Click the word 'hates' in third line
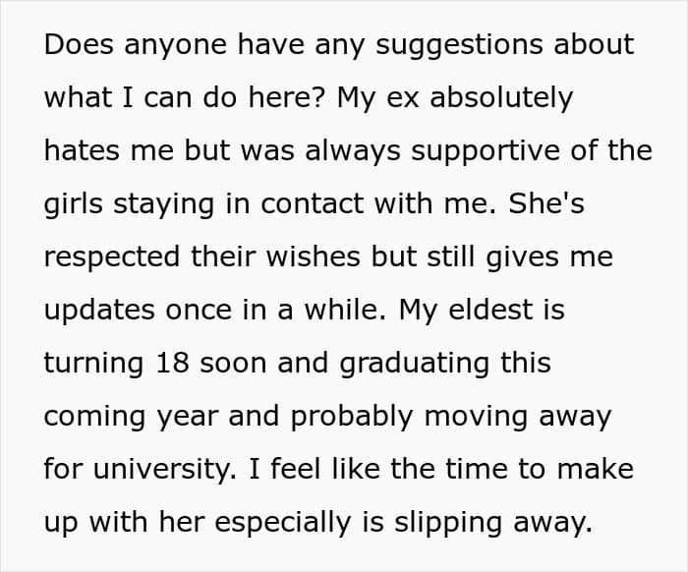Viewport: 688px width, 572px height. [82, 150]
